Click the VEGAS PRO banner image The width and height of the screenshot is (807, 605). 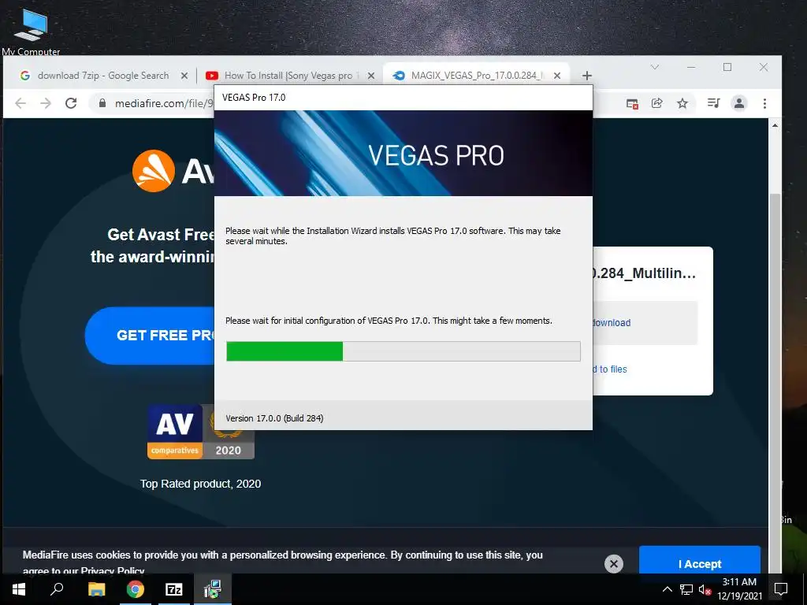[x=403, y=154]
